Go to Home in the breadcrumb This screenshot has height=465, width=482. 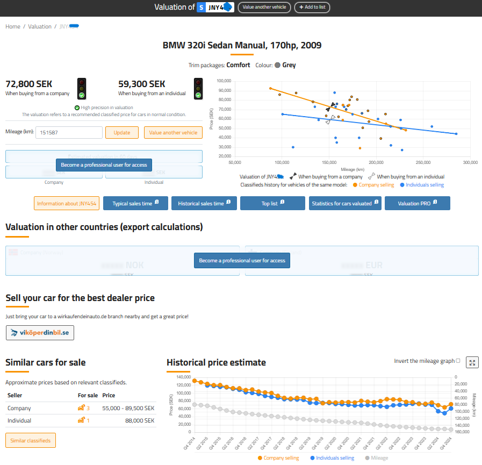click(13, 26)
